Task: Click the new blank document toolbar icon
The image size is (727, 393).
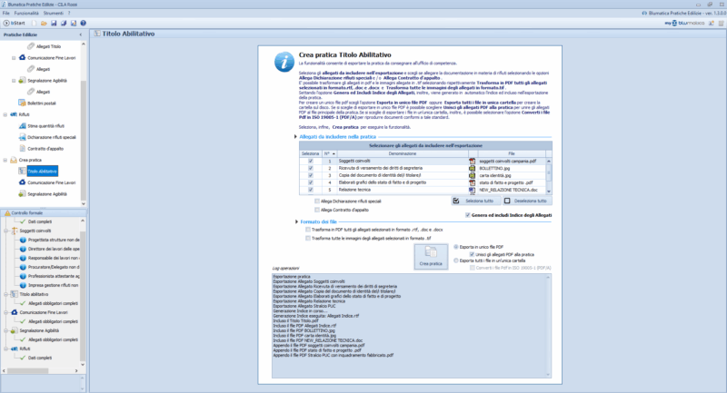Action: [x=36, y=23]
